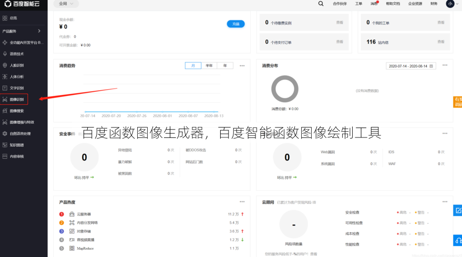Open 企业资源 top menu

[x=415, y=4]
